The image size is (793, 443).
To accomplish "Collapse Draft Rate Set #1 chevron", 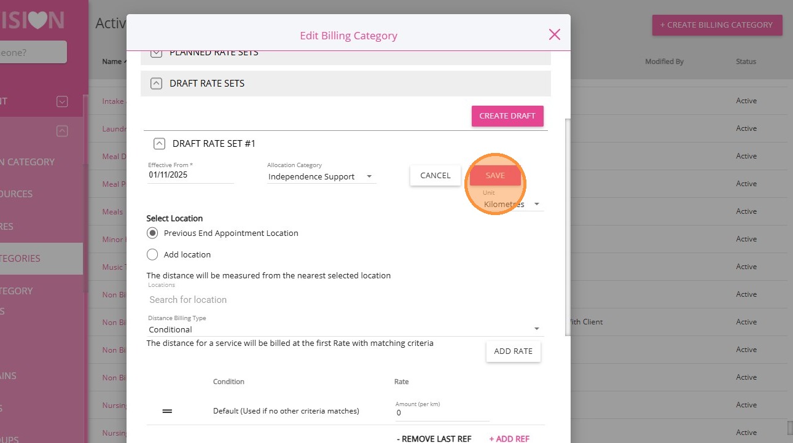I will click(x=159, y=144).
